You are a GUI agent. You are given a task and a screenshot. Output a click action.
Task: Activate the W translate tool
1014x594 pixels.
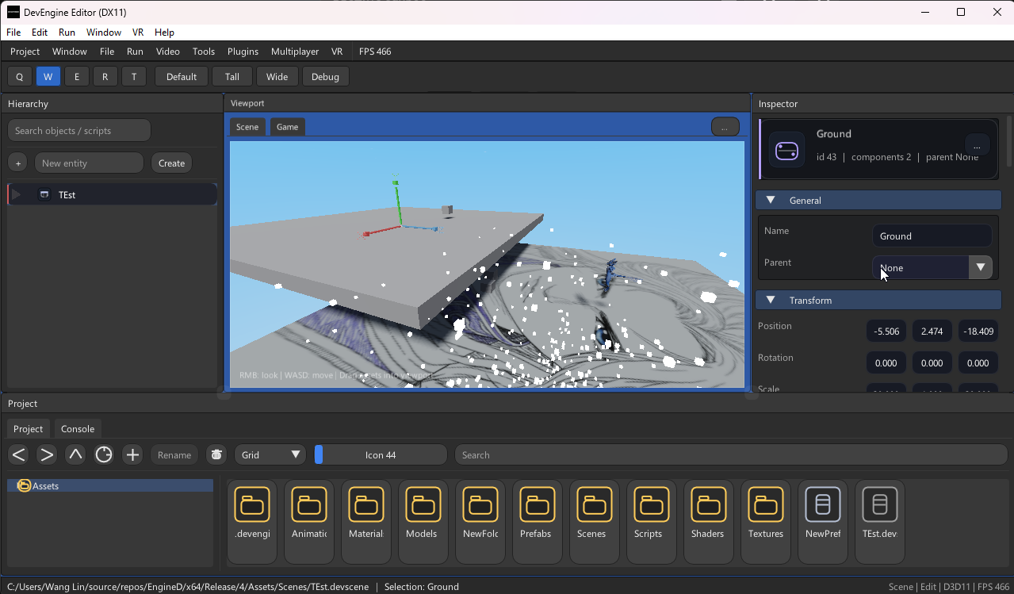48,76
